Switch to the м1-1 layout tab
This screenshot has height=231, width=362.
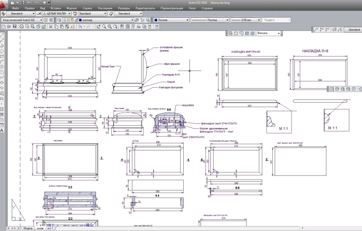(51, 228)
